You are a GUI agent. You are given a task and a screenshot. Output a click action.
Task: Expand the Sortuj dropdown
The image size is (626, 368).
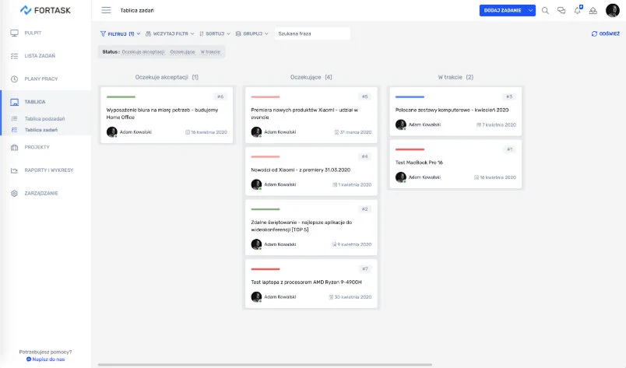pos(215,34)
